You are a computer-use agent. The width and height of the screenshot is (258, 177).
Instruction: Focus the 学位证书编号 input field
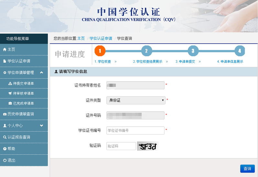pos(135,130)
